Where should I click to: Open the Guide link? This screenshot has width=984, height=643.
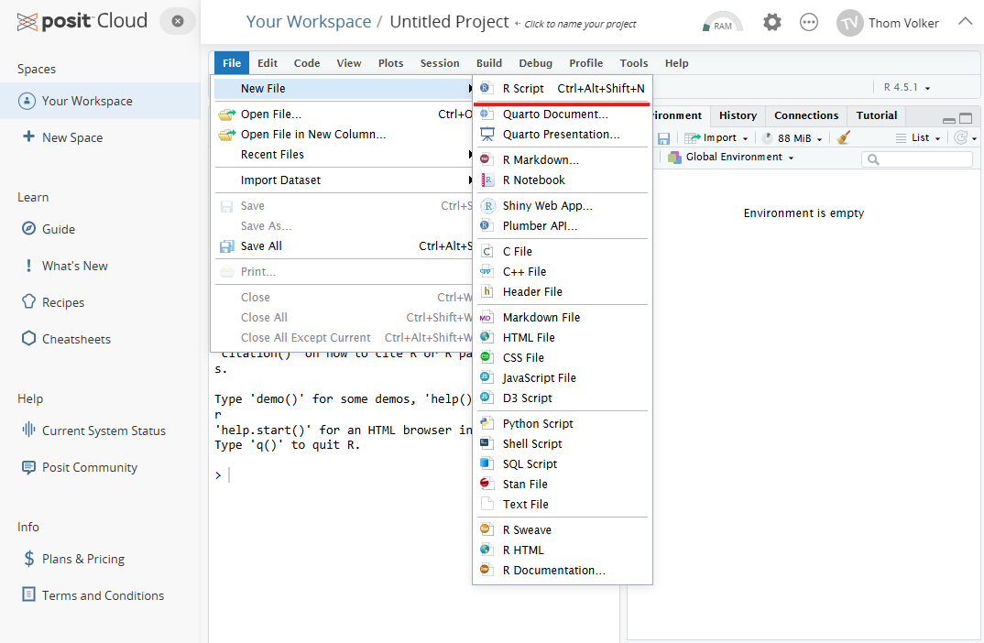(x=49, y=229)
